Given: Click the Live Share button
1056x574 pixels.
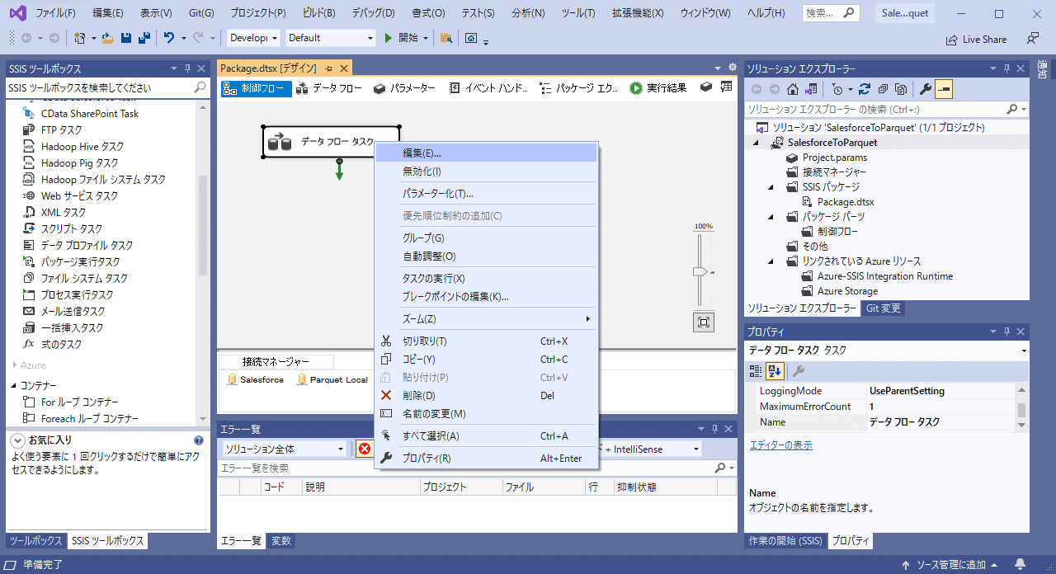Looking at the screenshot, I should coord(976,39).
